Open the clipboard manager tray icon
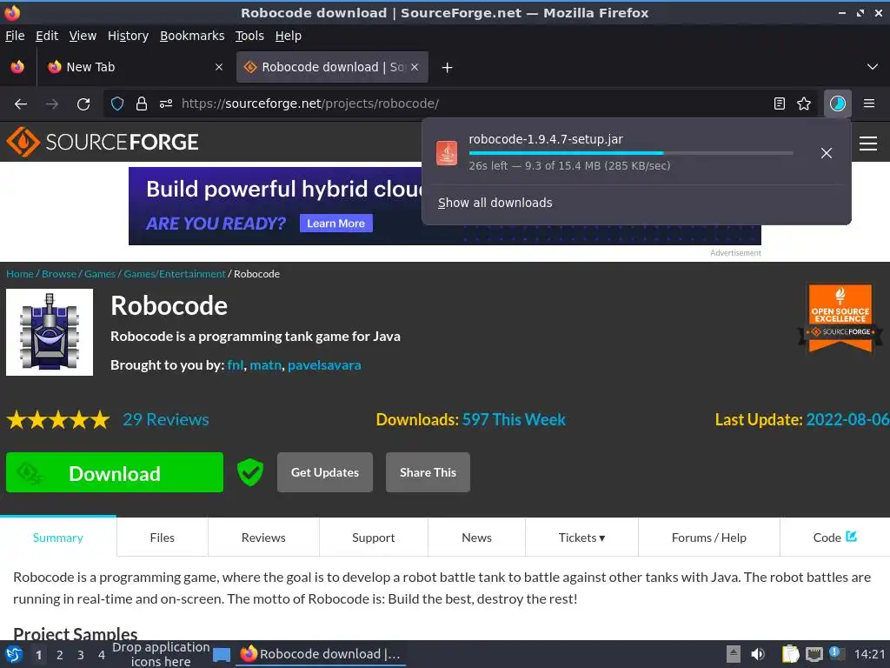Image resolution: width=890 pixels, height=668 pixels. pyautogui.click(x=790, y=654)
